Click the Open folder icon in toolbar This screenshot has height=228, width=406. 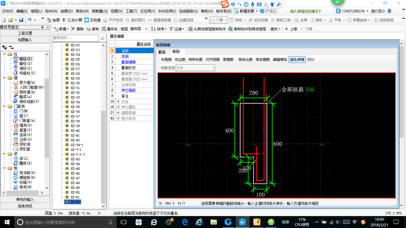(10, 20)
